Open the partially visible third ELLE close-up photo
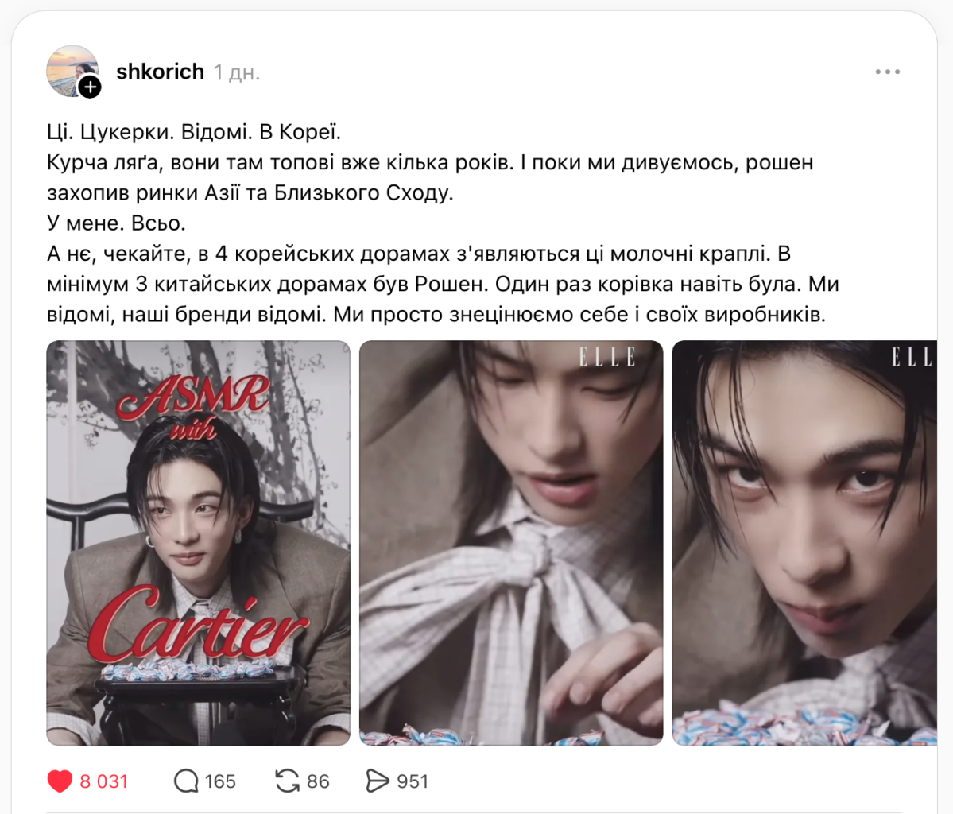 [x=804, y=543]
